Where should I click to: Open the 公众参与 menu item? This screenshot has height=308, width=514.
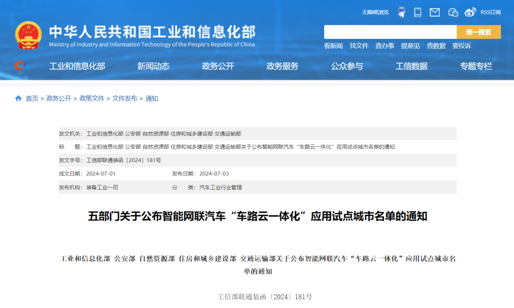point(347,66)
